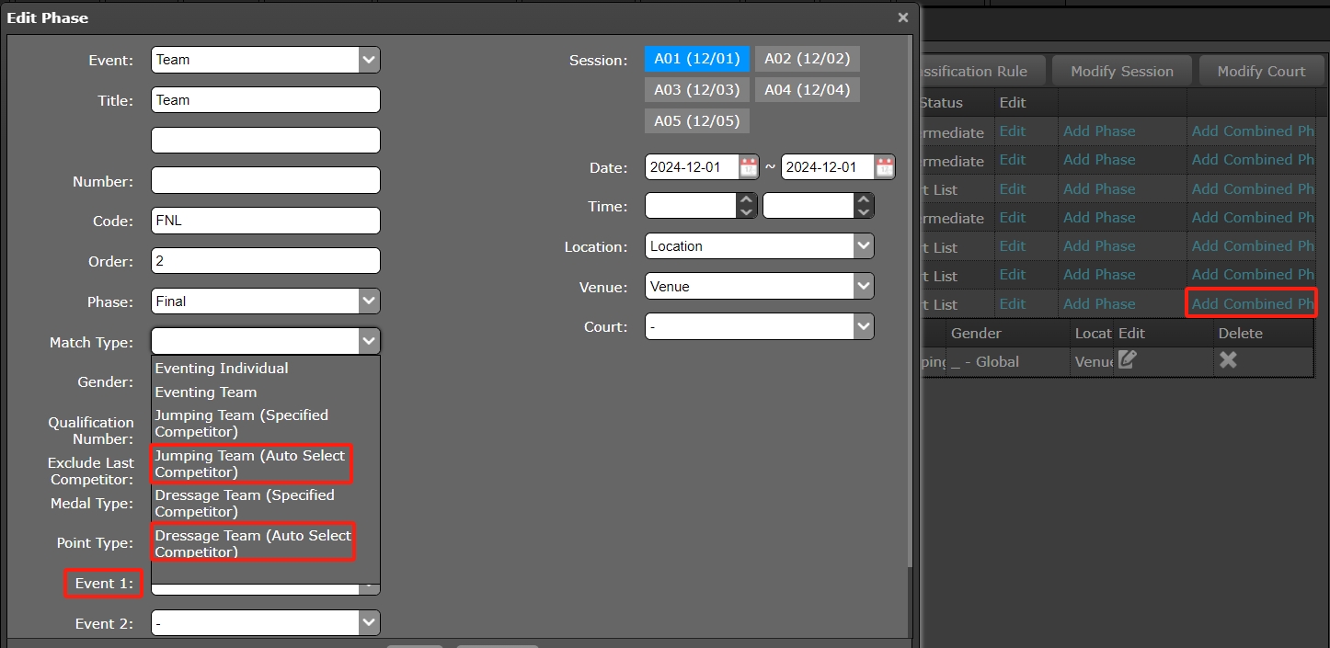
Task: Open the end date calendar picker icon
Action: 884,167
